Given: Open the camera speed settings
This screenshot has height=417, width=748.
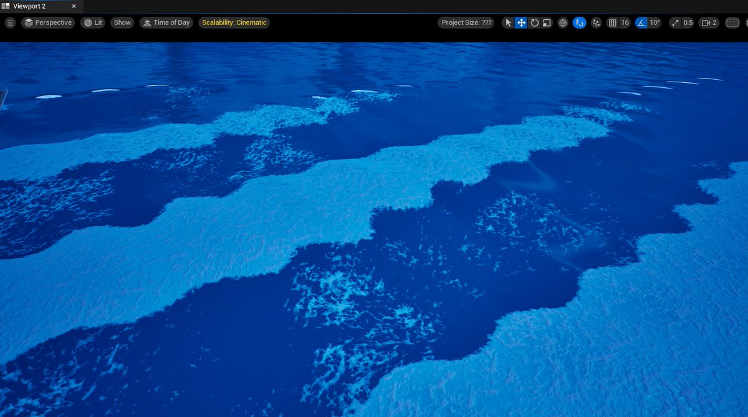Looking at the screenshot, I should pos(708,22).
